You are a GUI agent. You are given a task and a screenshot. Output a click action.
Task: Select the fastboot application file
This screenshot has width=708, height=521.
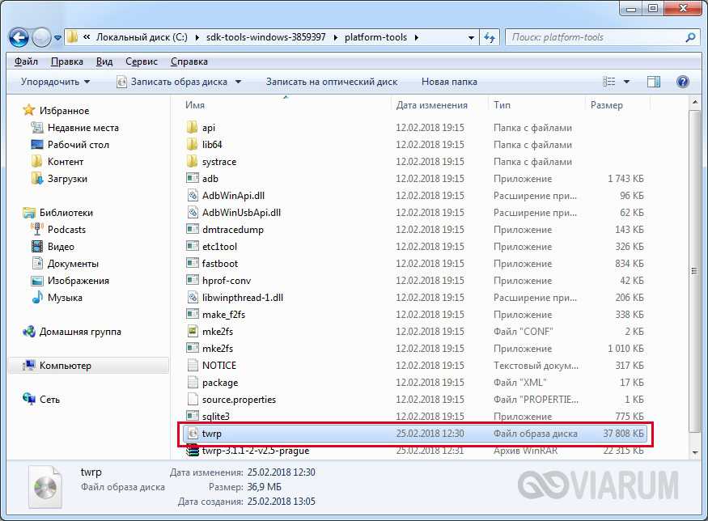[x=219, y=264]
